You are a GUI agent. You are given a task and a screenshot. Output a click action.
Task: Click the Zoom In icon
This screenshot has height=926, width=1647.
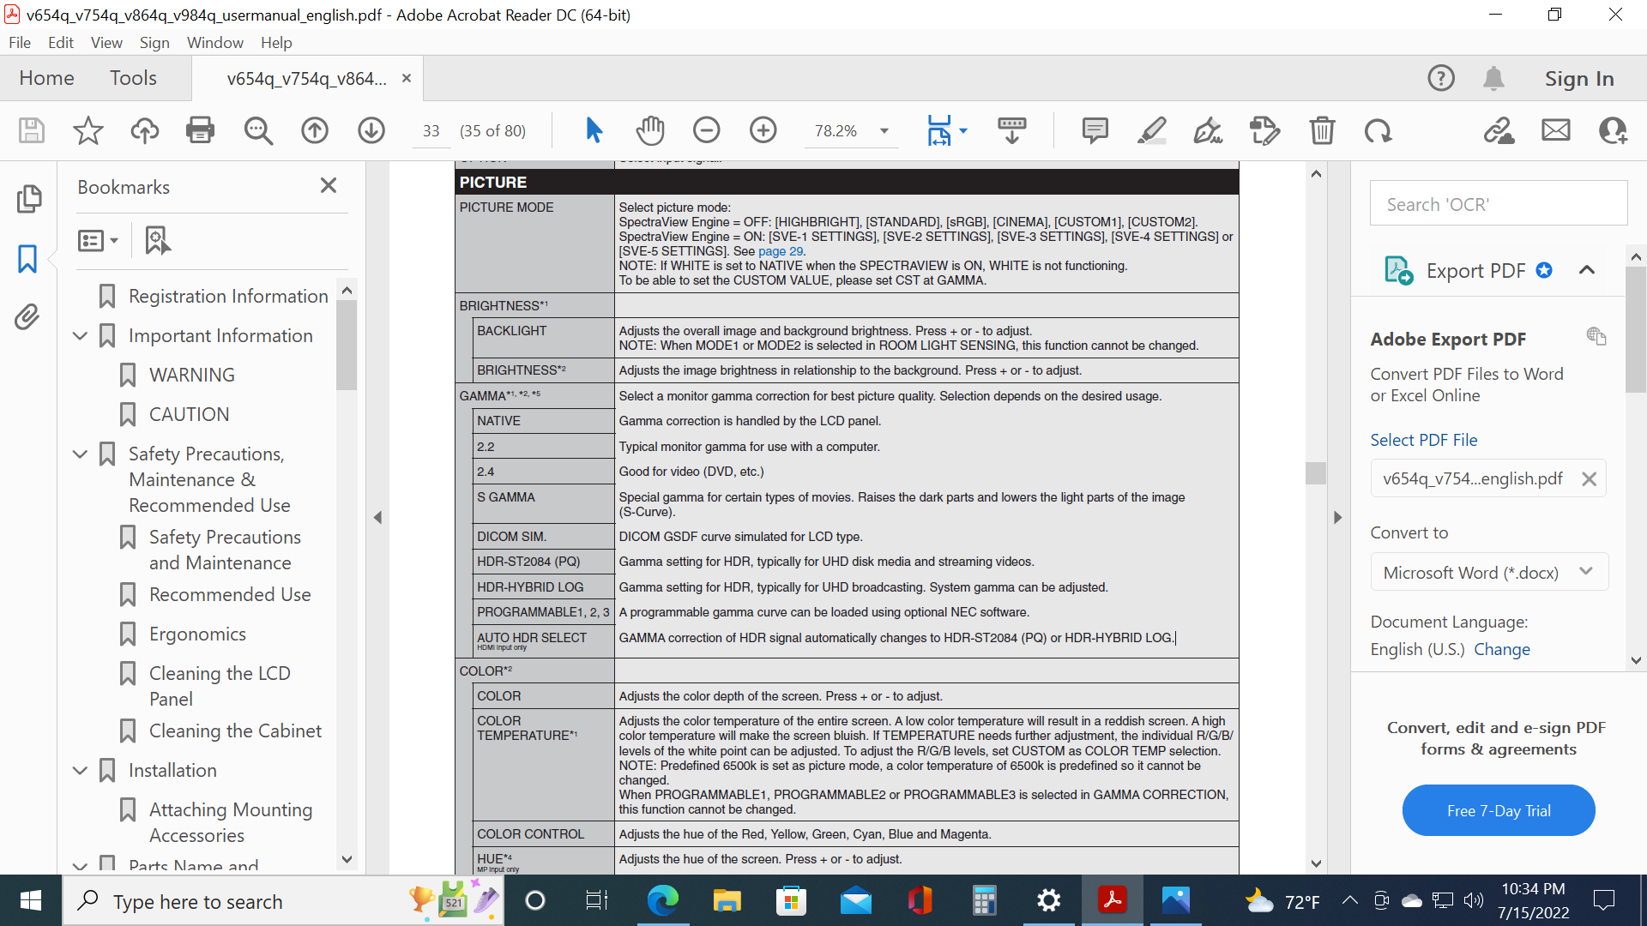[763, 127]
